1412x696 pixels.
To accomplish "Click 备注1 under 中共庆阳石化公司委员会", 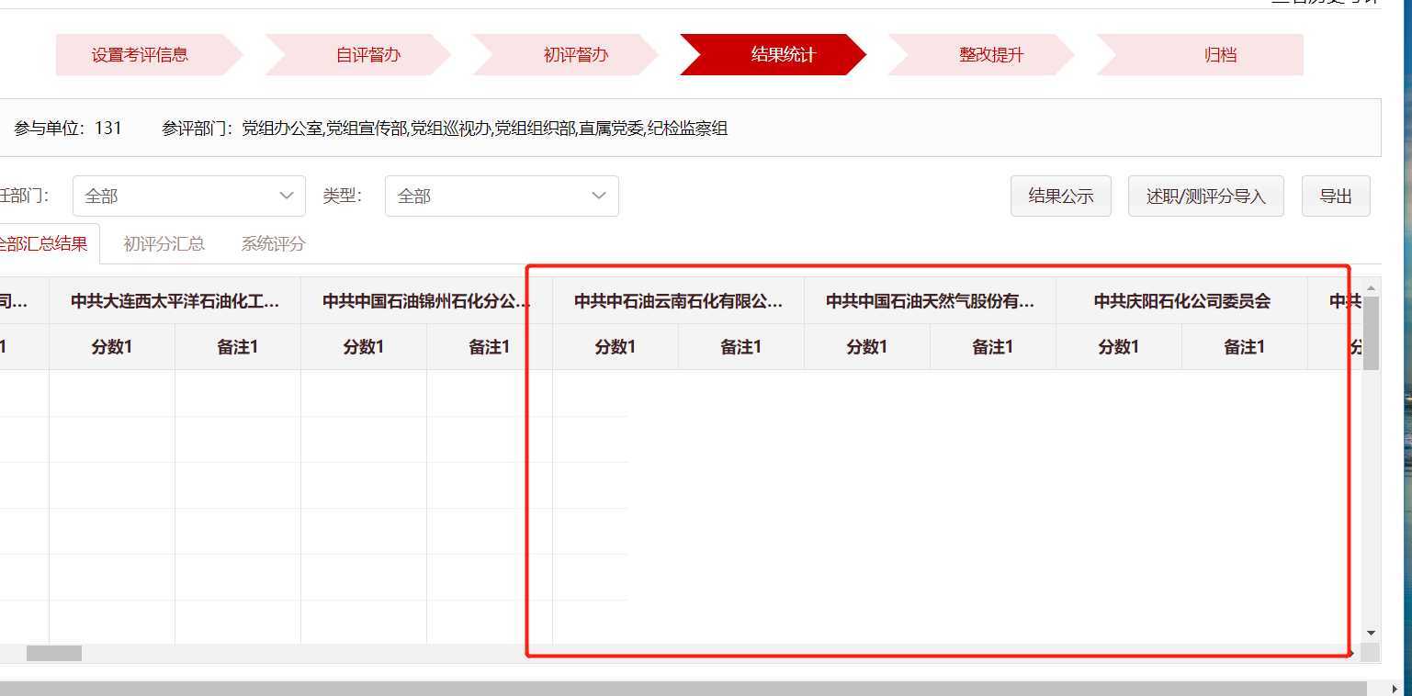I will [1245, 347].
